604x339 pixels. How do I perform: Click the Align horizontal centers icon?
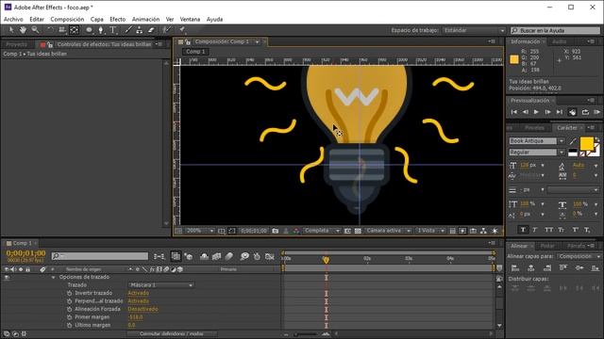click(x=531, y=267)
